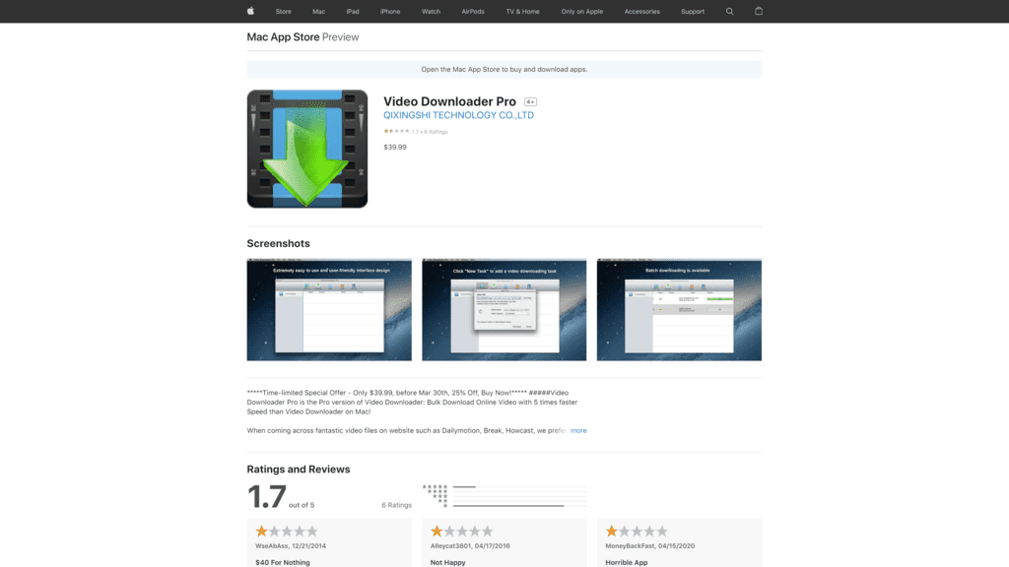Navigate to AirPods
Screen dimensions: 1009x567
(473, 12)
